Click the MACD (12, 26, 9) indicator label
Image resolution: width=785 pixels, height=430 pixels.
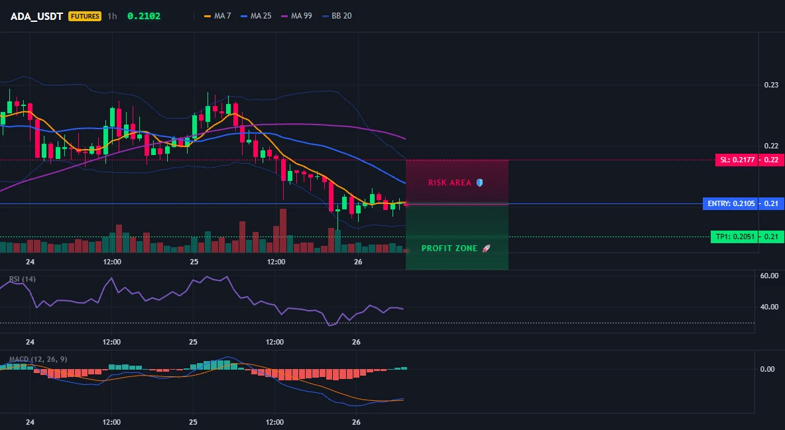pos(38,359)
